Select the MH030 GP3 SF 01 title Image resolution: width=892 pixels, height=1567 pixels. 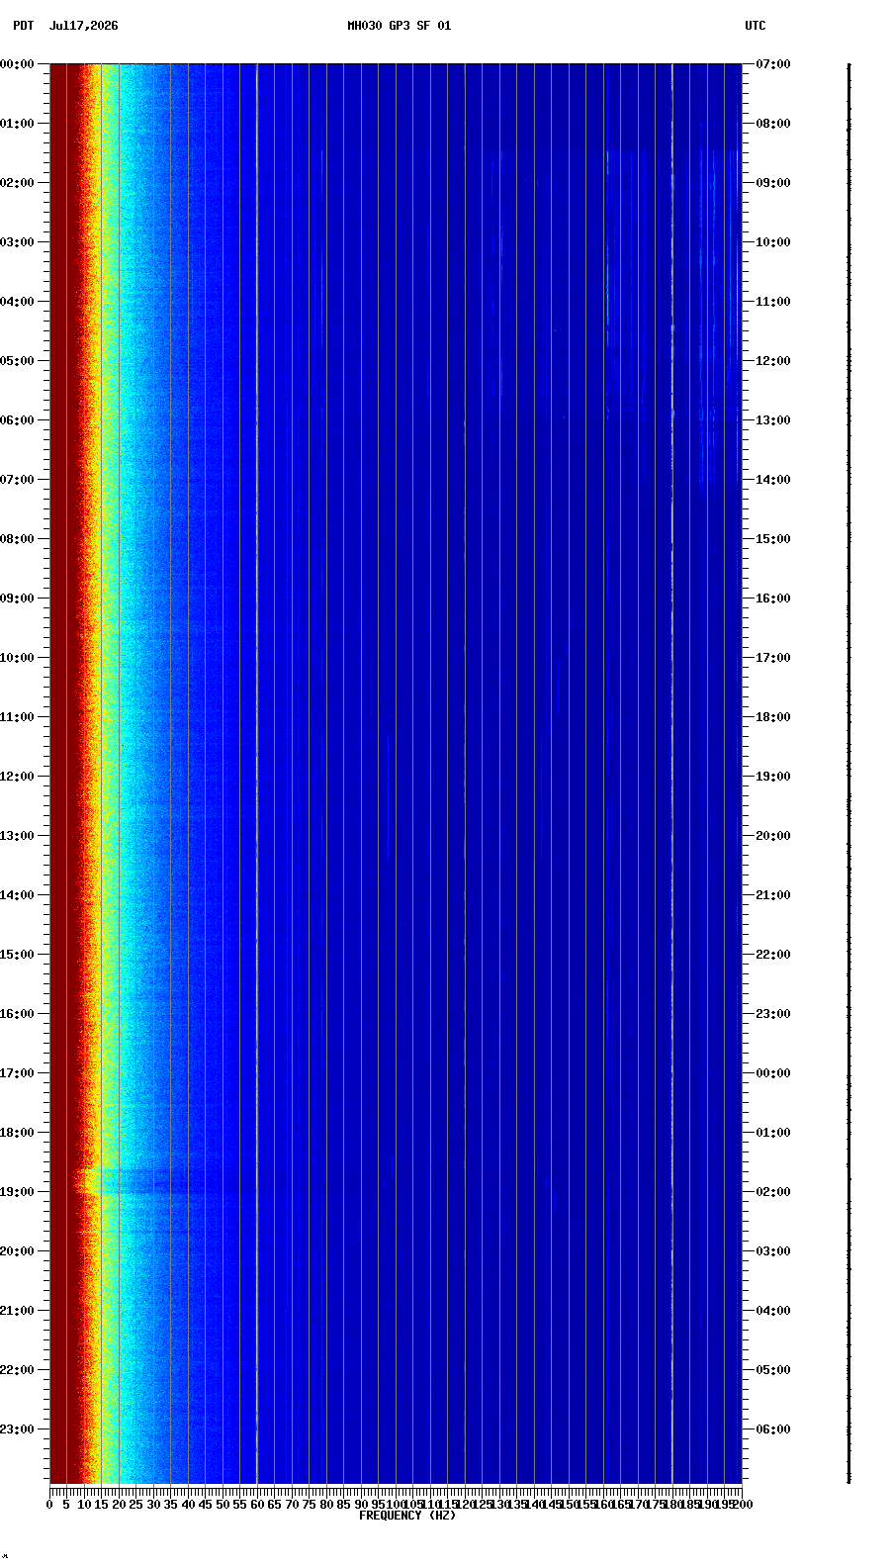click(x=399, y=26)
